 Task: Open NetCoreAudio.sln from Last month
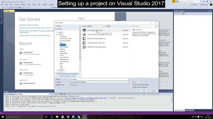pos(29,83)
